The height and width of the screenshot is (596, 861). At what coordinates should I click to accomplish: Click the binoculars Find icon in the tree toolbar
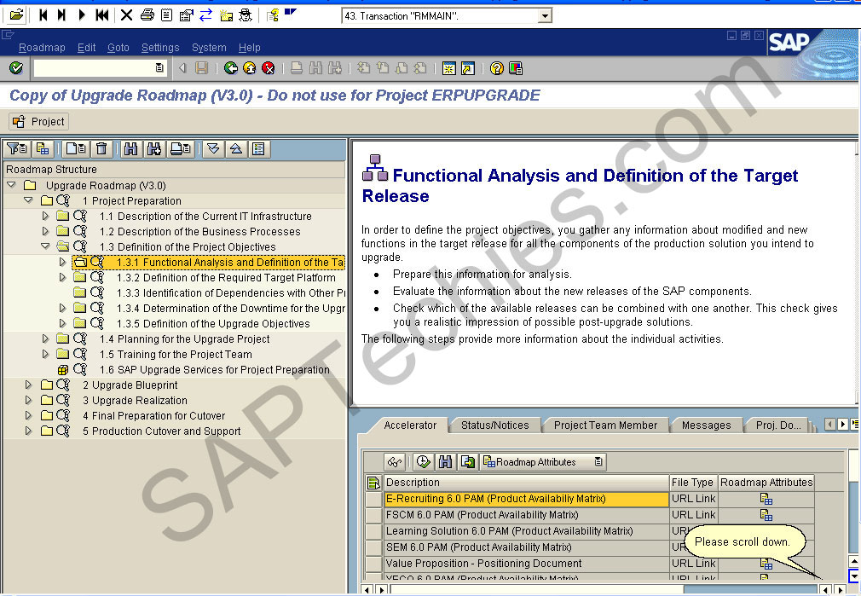[130, 148]
